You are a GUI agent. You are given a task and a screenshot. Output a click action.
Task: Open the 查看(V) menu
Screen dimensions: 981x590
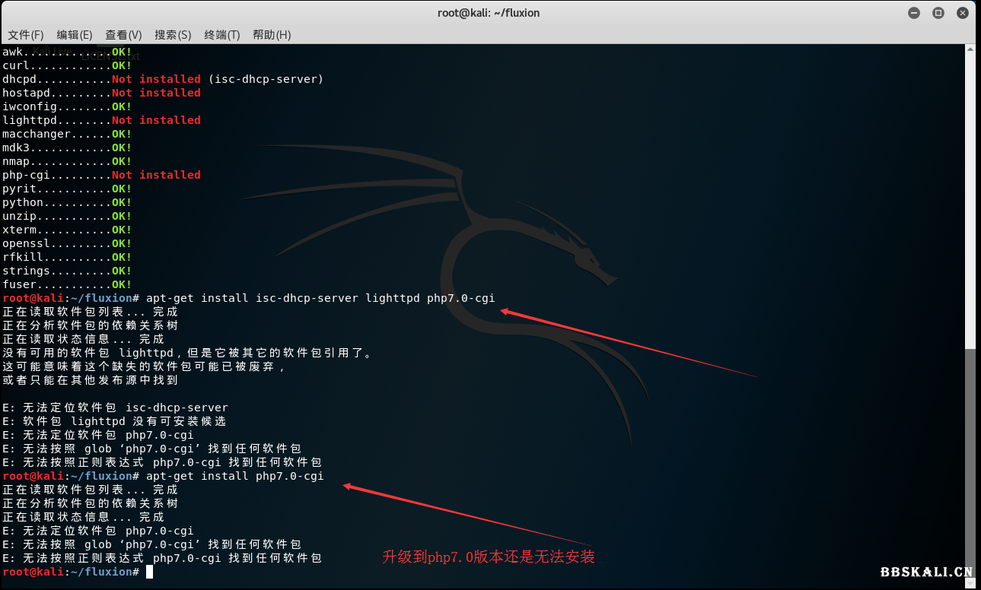point(123,34)
